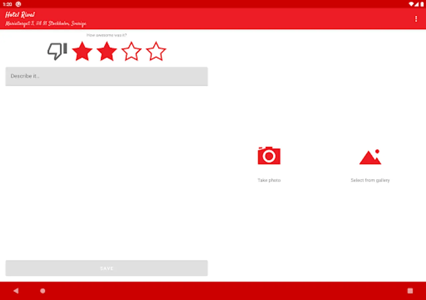Tap the thumbs-down rating icon
The image size is (426, 300).
point(57,51)
